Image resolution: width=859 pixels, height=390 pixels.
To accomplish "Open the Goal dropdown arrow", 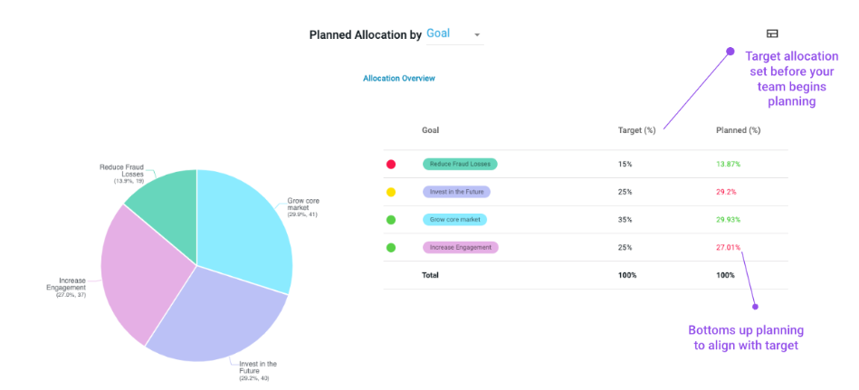I will pyautogui.click(x=477, y=35).
